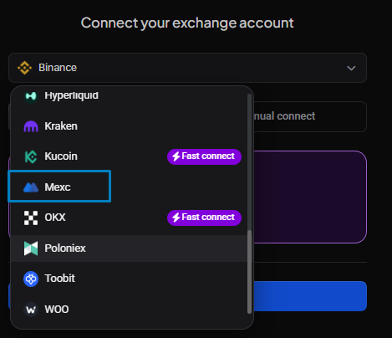
Task: Click the "Connect your exchange account" heading
Action: pyautogui.click(x=187, y=23)
